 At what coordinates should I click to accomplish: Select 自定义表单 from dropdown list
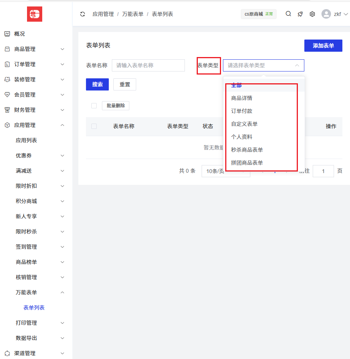[x=244, y=124]
